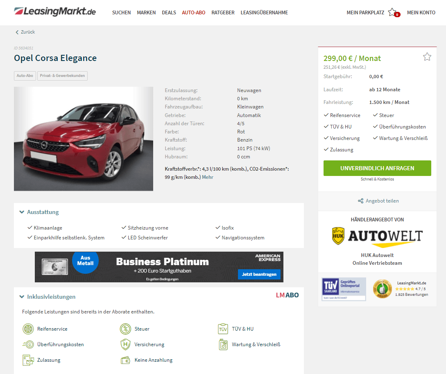Go to the Deals page
The height and width of the screenshot is (374, 446).
tap(169, 13)
